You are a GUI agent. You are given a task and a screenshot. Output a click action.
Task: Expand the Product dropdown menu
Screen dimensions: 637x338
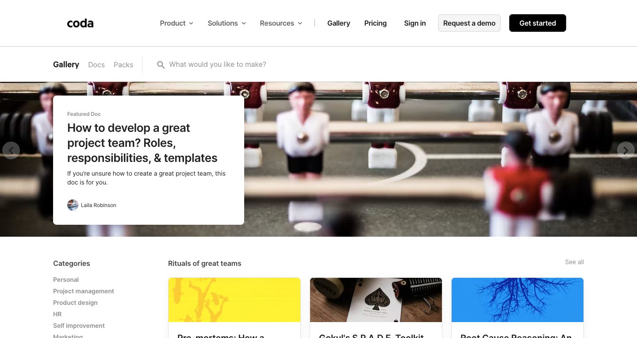(x=177, y=23)
